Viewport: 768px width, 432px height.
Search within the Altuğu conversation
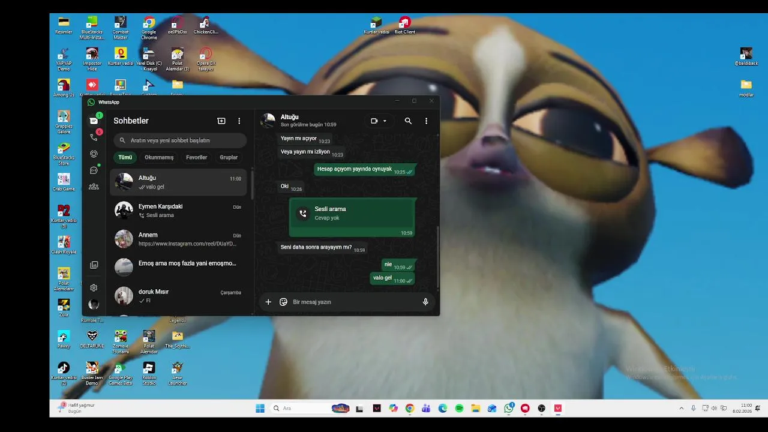(x=408, y=121)
